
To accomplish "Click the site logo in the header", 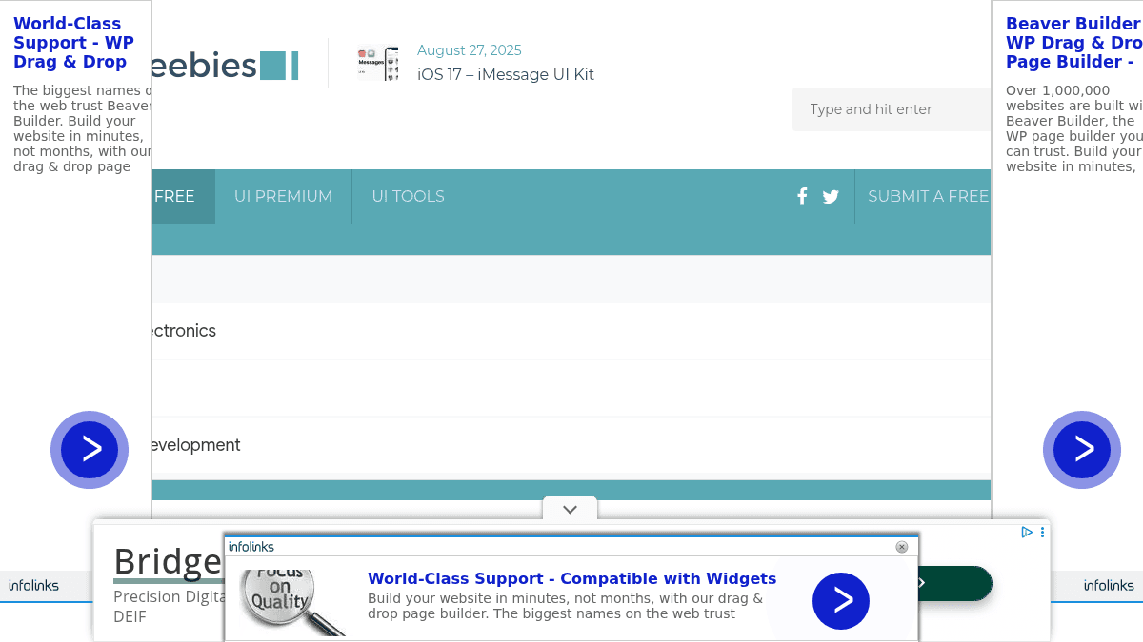I will [225, 65].
